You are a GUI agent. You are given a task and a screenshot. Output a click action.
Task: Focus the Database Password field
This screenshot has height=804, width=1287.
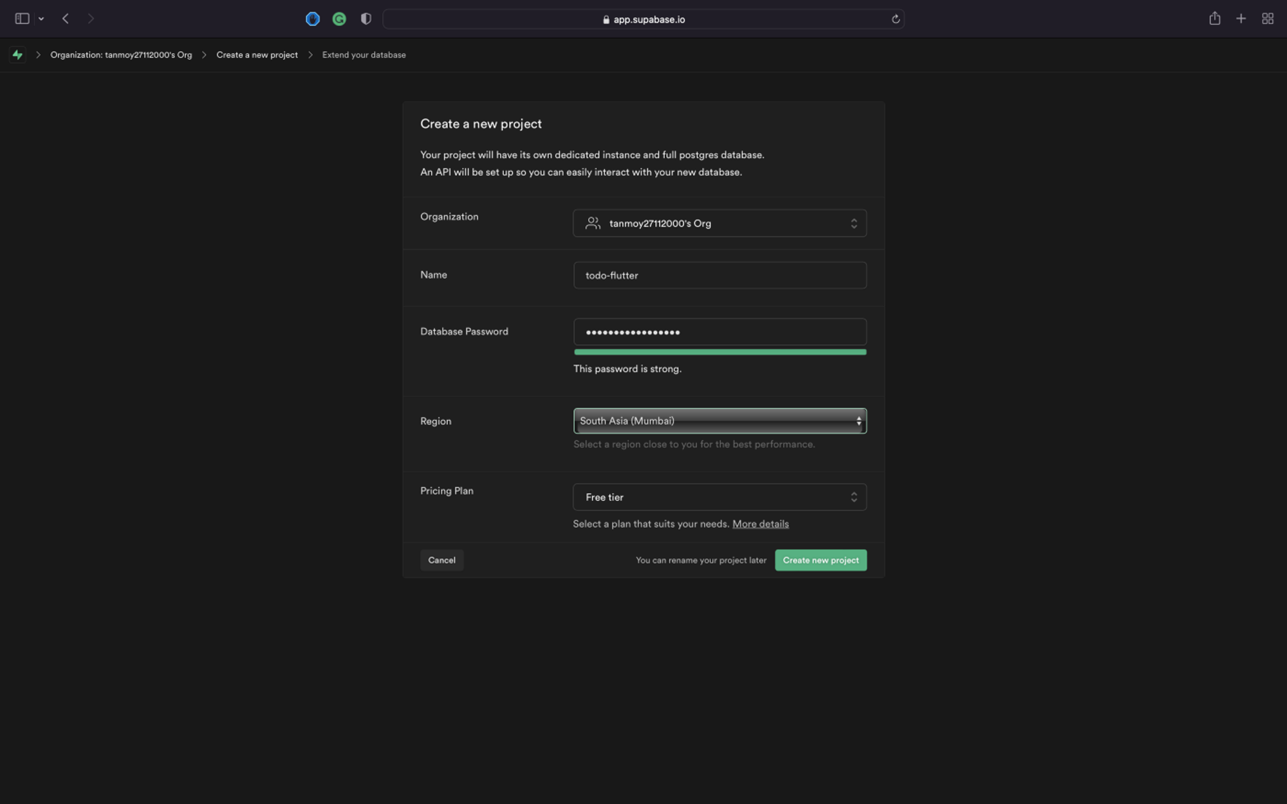click(x=719, y=332)
